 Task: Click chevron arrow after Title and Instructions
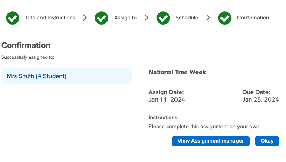pos(85,18)
